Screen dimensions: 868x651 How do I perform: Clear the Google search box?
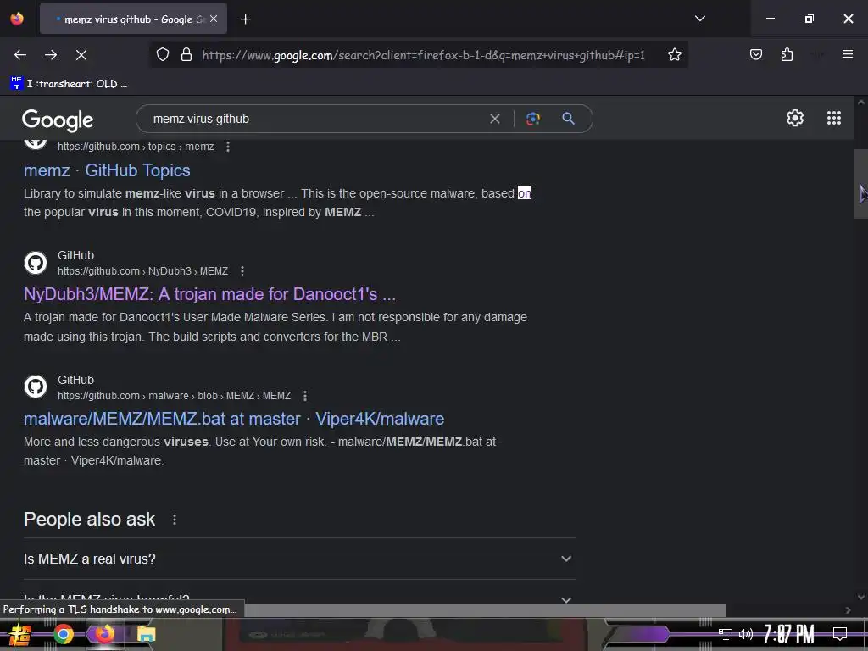pos(495,119)
